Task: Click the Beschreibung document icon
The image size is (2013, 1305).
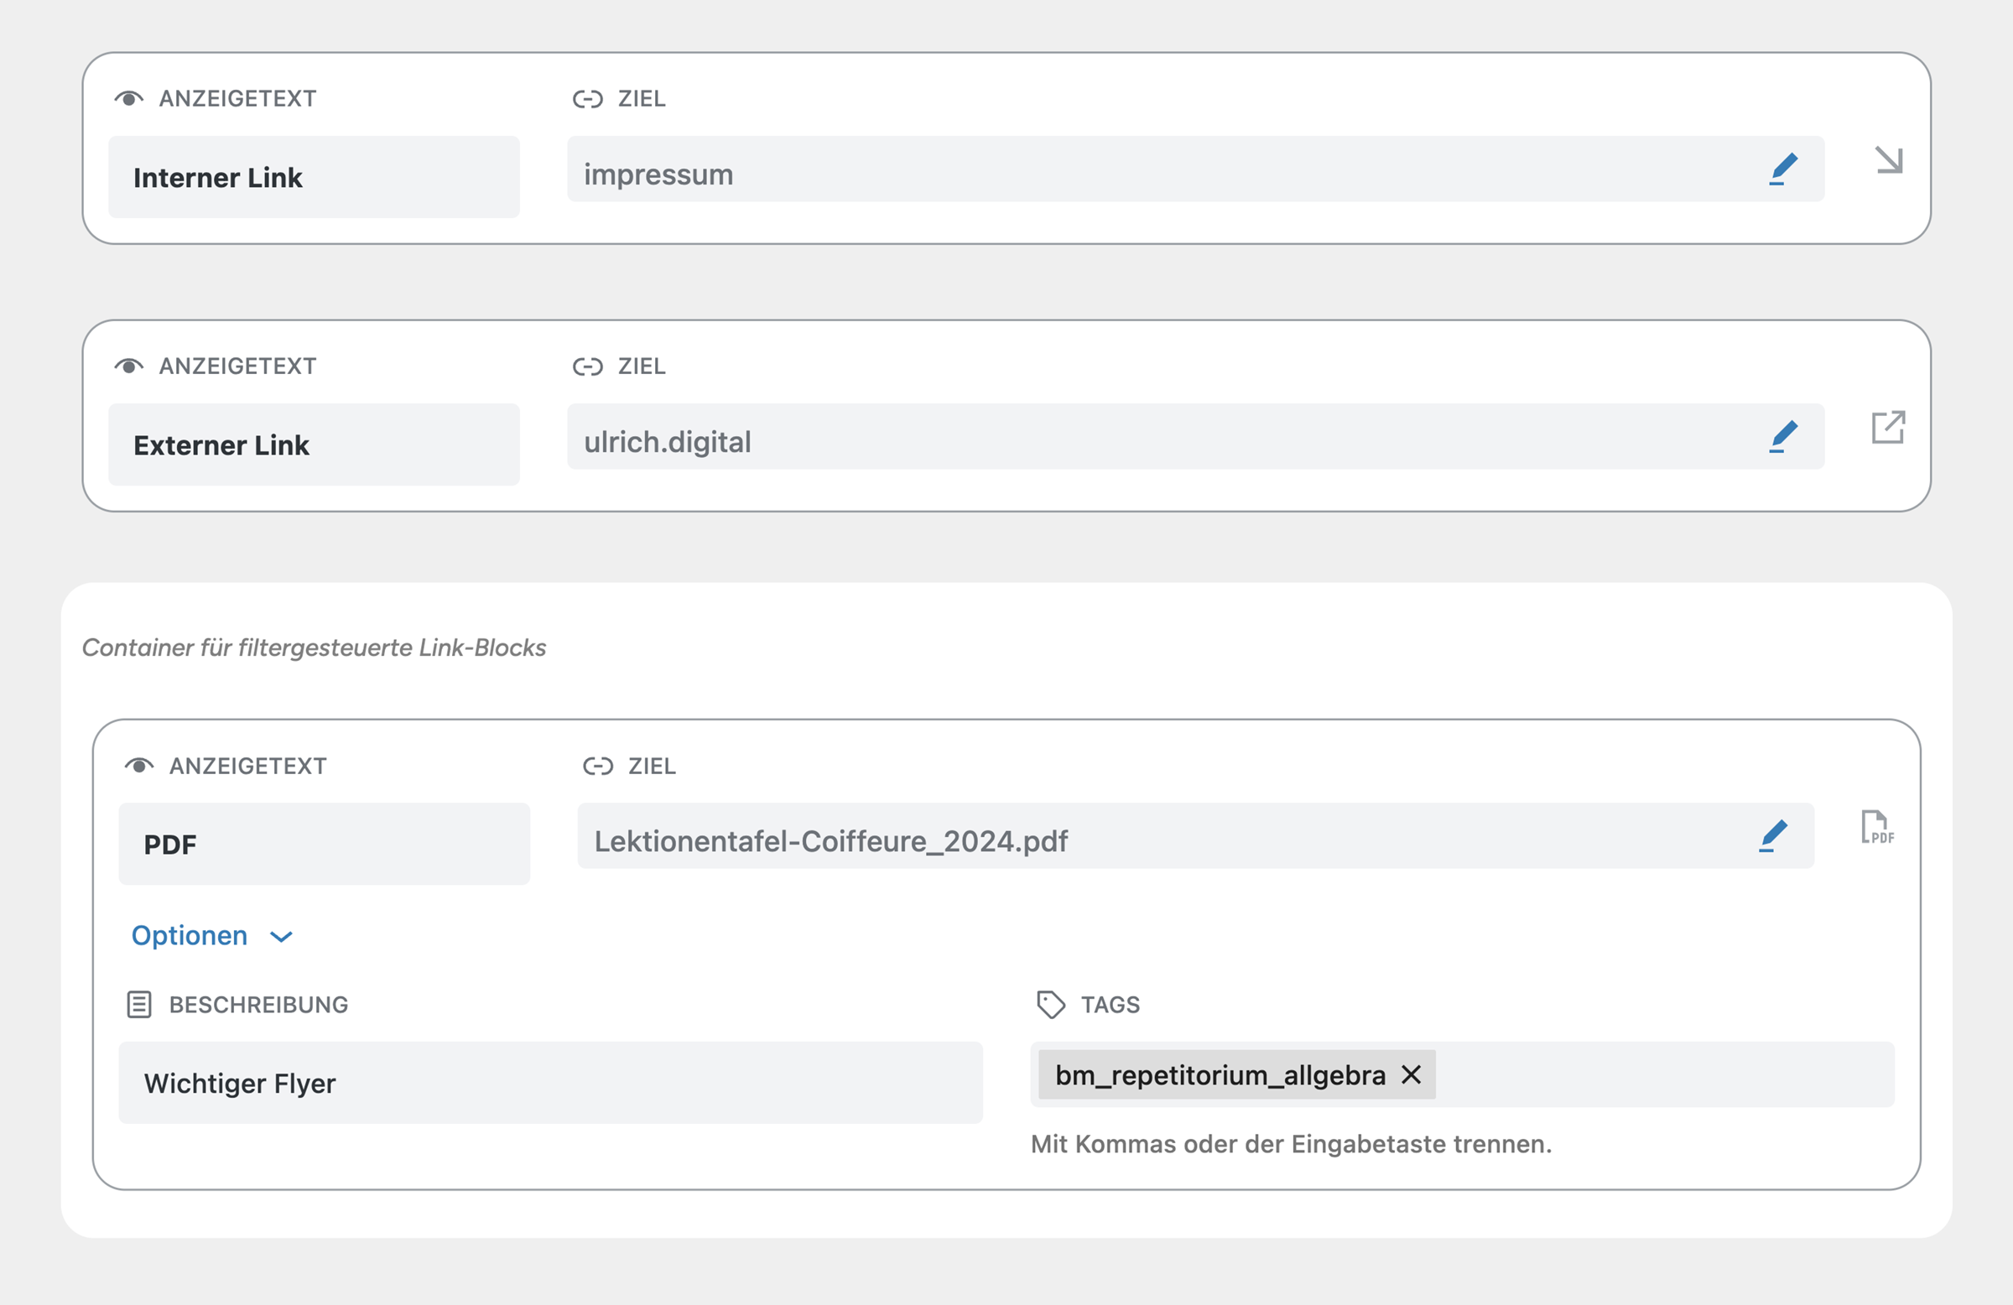Action: [x=138, y=1005]
